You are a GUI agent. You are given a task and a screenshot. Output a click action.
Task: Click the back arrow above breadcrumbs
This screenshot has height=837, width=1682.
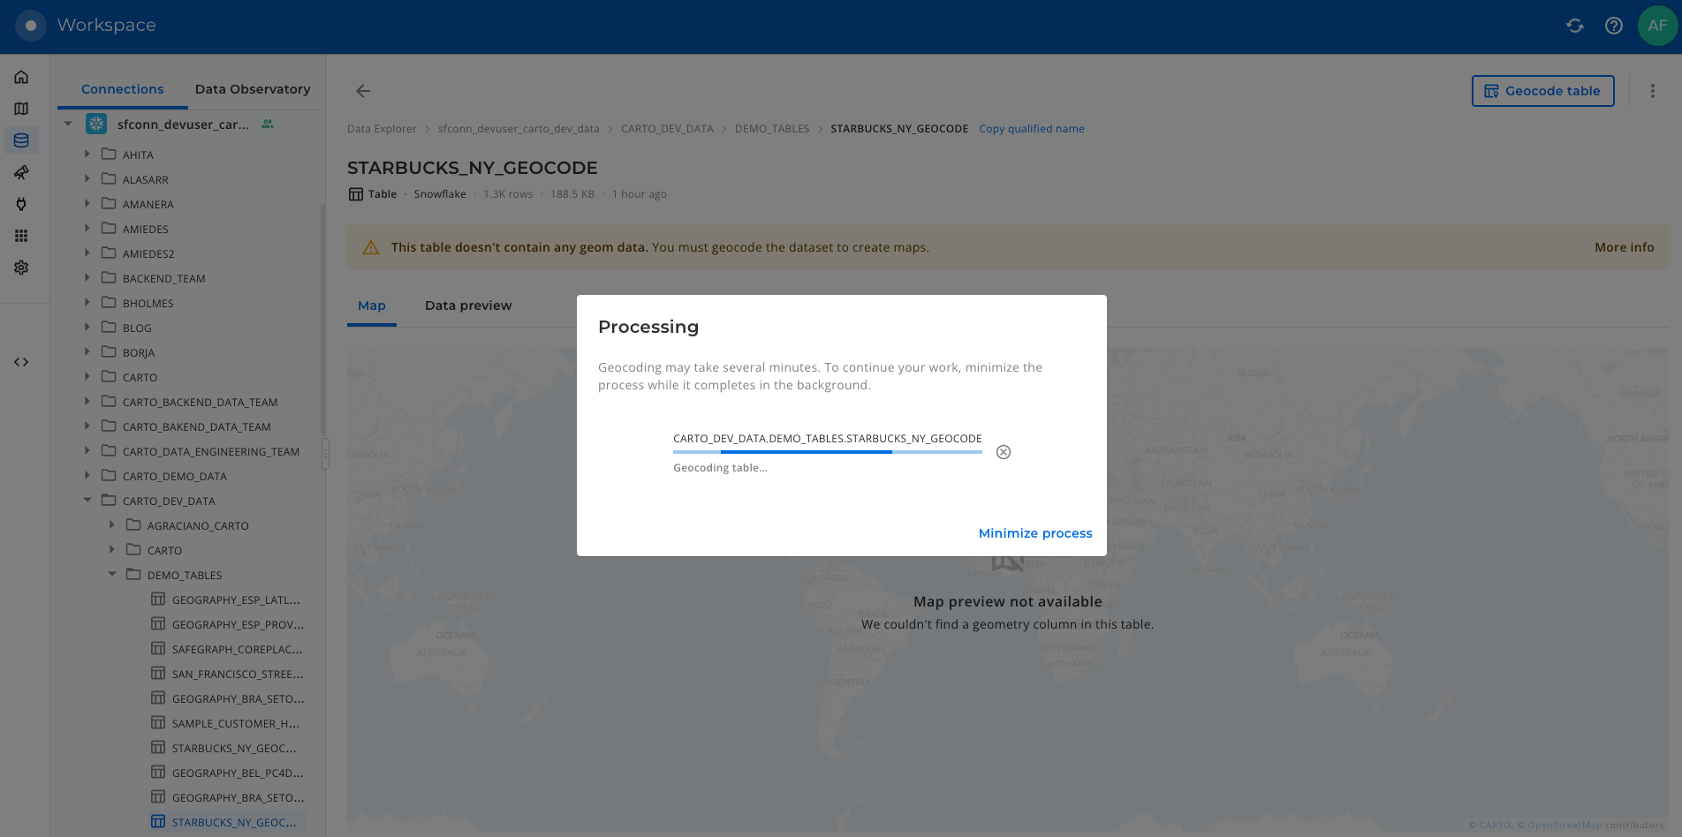click(363, 91)
